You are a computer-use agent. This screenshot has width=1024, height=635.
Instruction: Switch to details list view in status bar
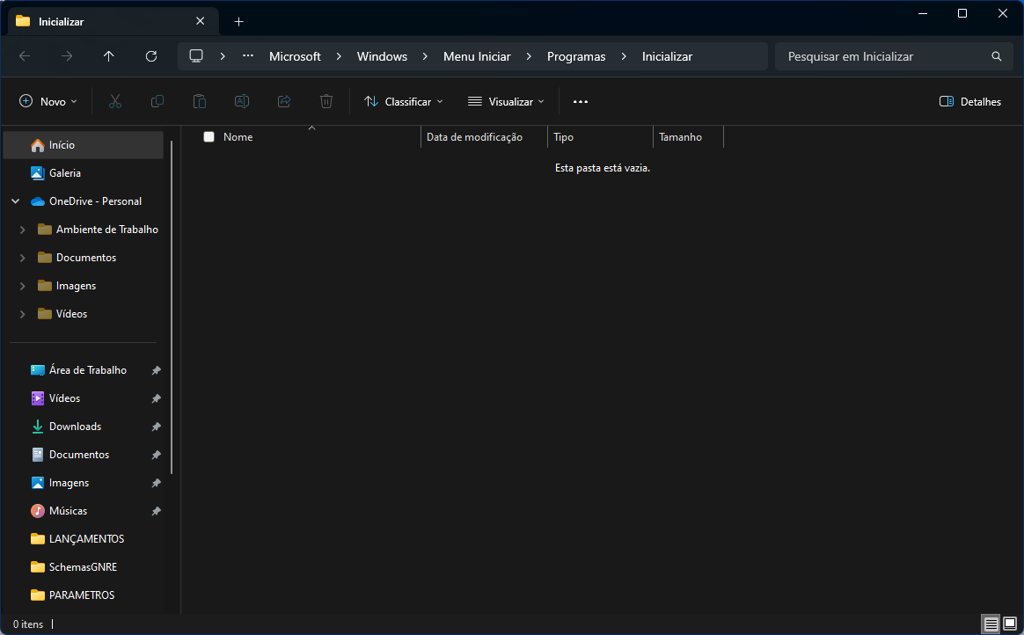[x=991, y=624]
